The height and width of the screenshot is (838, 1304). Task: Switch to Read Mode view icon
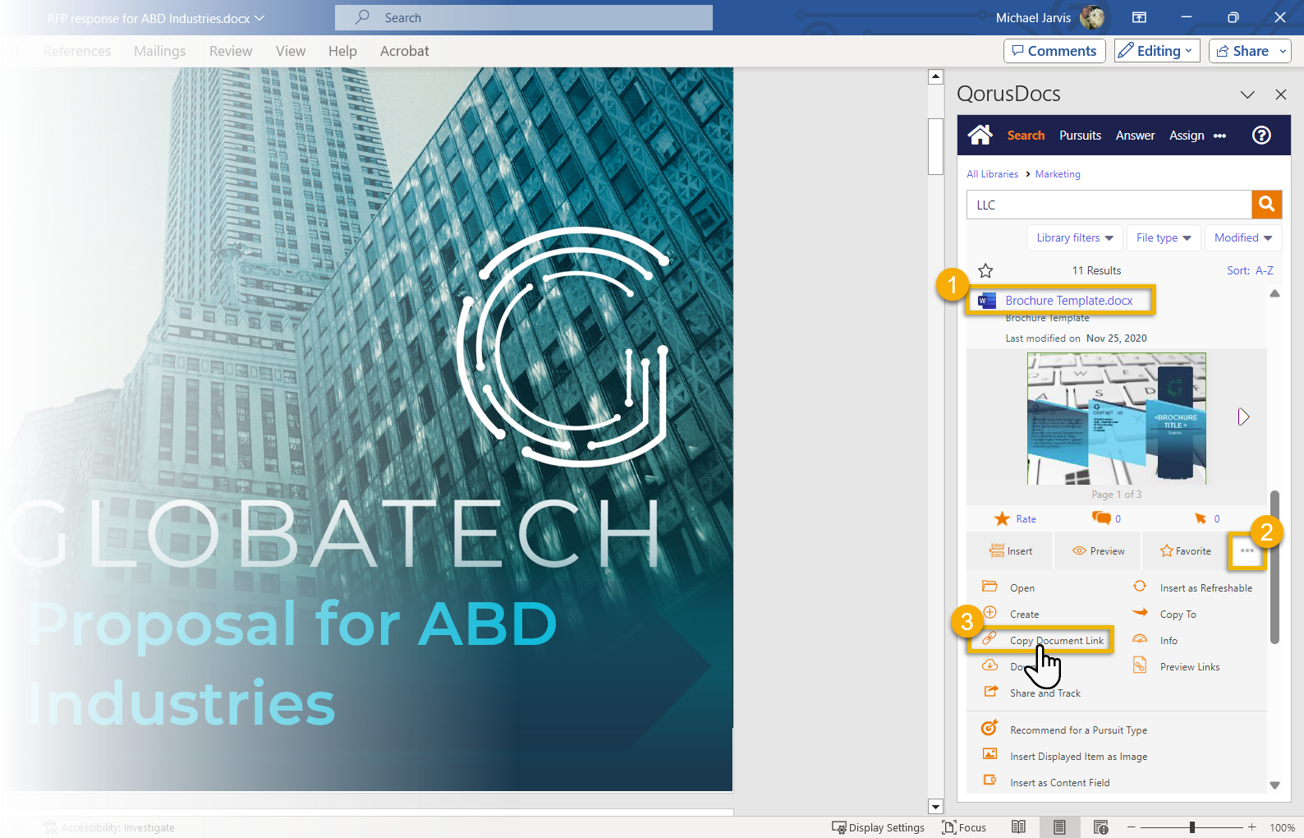[x=1018, y=827]
